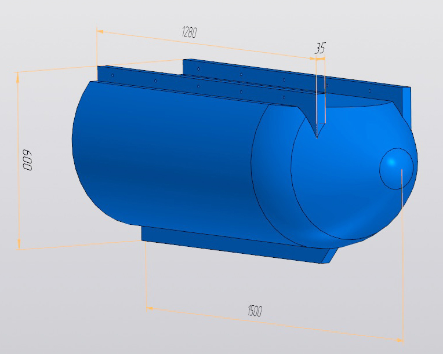443x354 pixels.
Task: Select the upper arrowhead of the 600 dimension
Action: tap(18, 77)
